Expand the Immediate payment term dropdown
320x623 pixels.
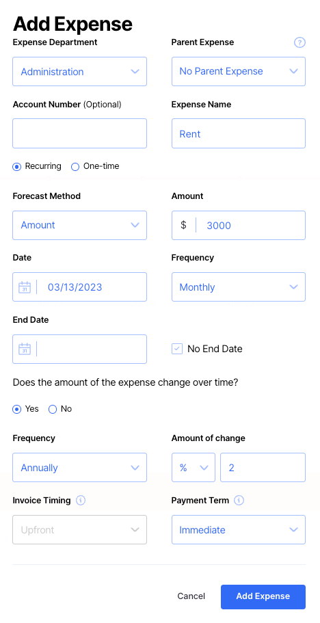tap(239, 529)
